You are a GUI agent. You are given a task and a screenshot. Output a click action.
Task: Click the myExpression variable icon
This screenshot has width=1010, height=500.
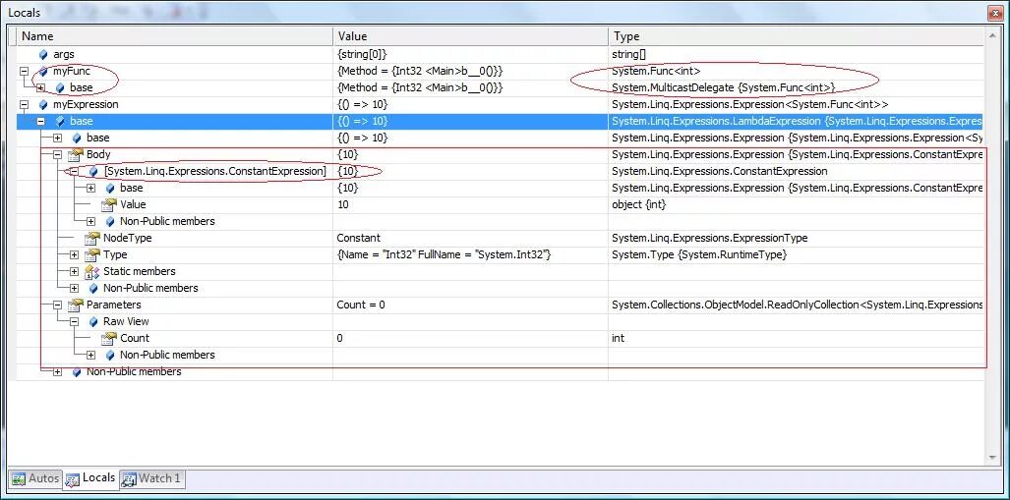43,105
